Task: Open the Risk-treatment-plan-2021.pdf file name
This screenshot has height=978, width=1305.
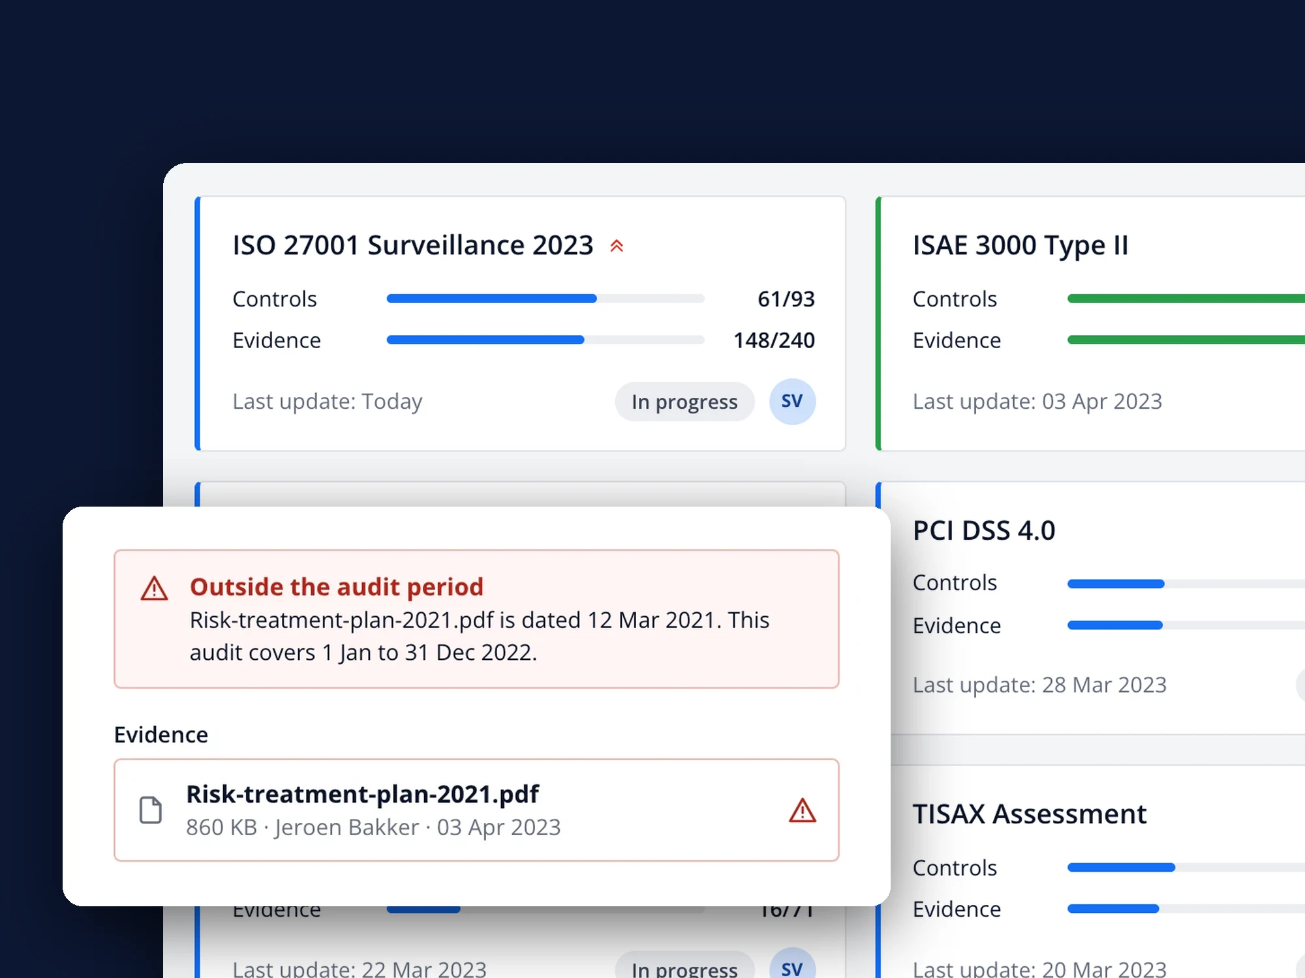Action: point(363,794)
